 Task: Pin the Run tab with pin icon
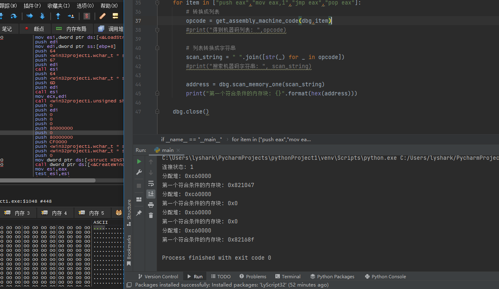pyautogui.click(x=139, y=213)
